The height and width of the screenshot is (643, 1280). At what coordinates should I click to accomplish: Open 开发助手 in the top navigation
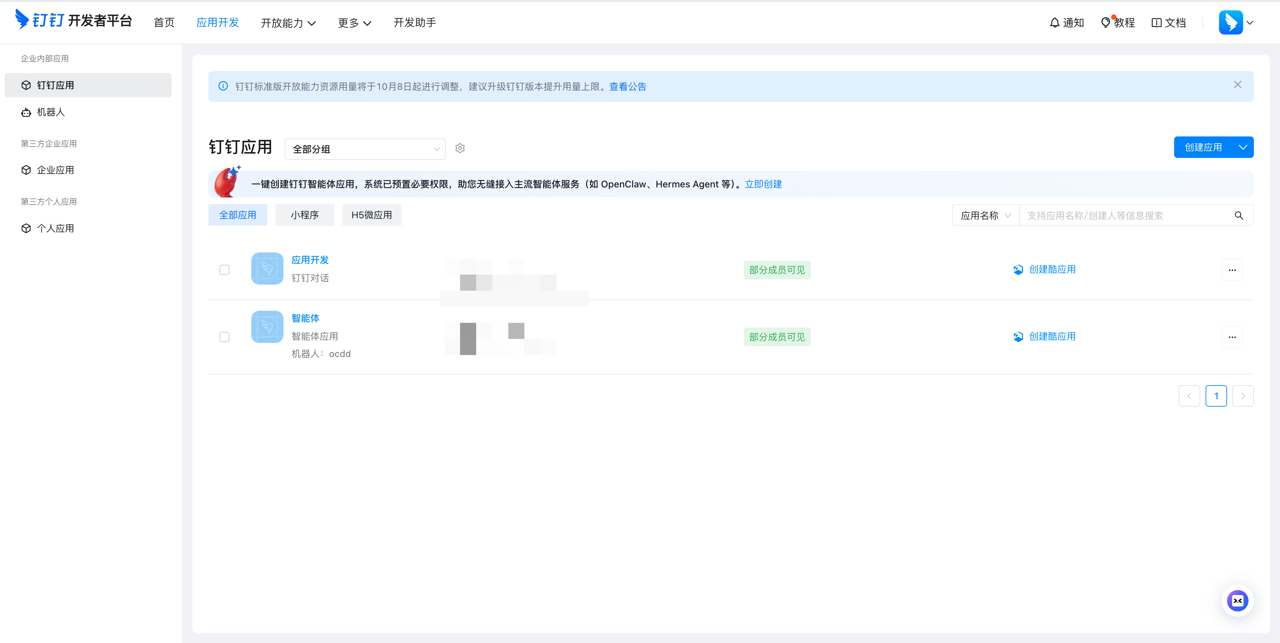[414, 22]
